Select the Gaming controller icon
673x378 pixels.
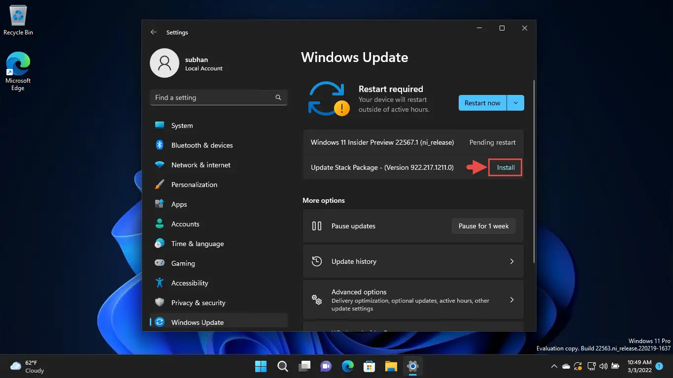point(160,263)
